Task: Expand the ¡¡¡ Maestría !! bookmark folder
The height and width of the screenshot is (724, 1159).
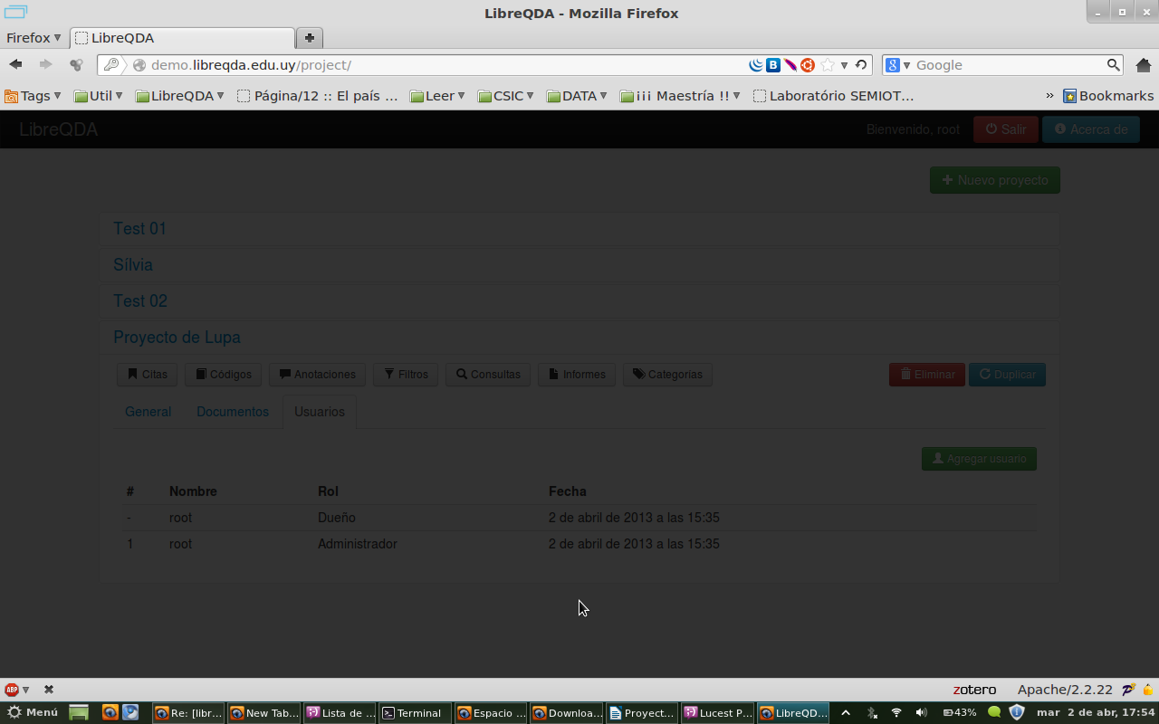Action: [680, 96]
